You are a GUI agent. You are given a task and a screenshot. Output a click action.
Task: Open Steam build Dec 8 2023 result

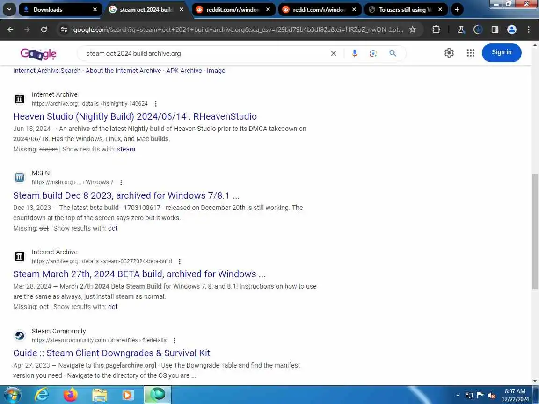point(126,195)
